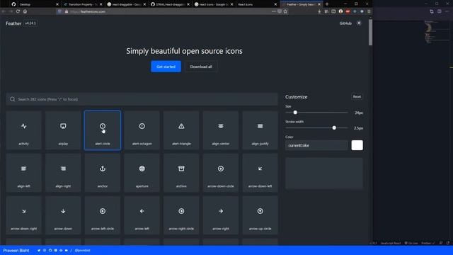The height and width of the screenshot is (255, 453).
Task: Pick the arrow-left-circle icon
Action: tap(103, 215)
